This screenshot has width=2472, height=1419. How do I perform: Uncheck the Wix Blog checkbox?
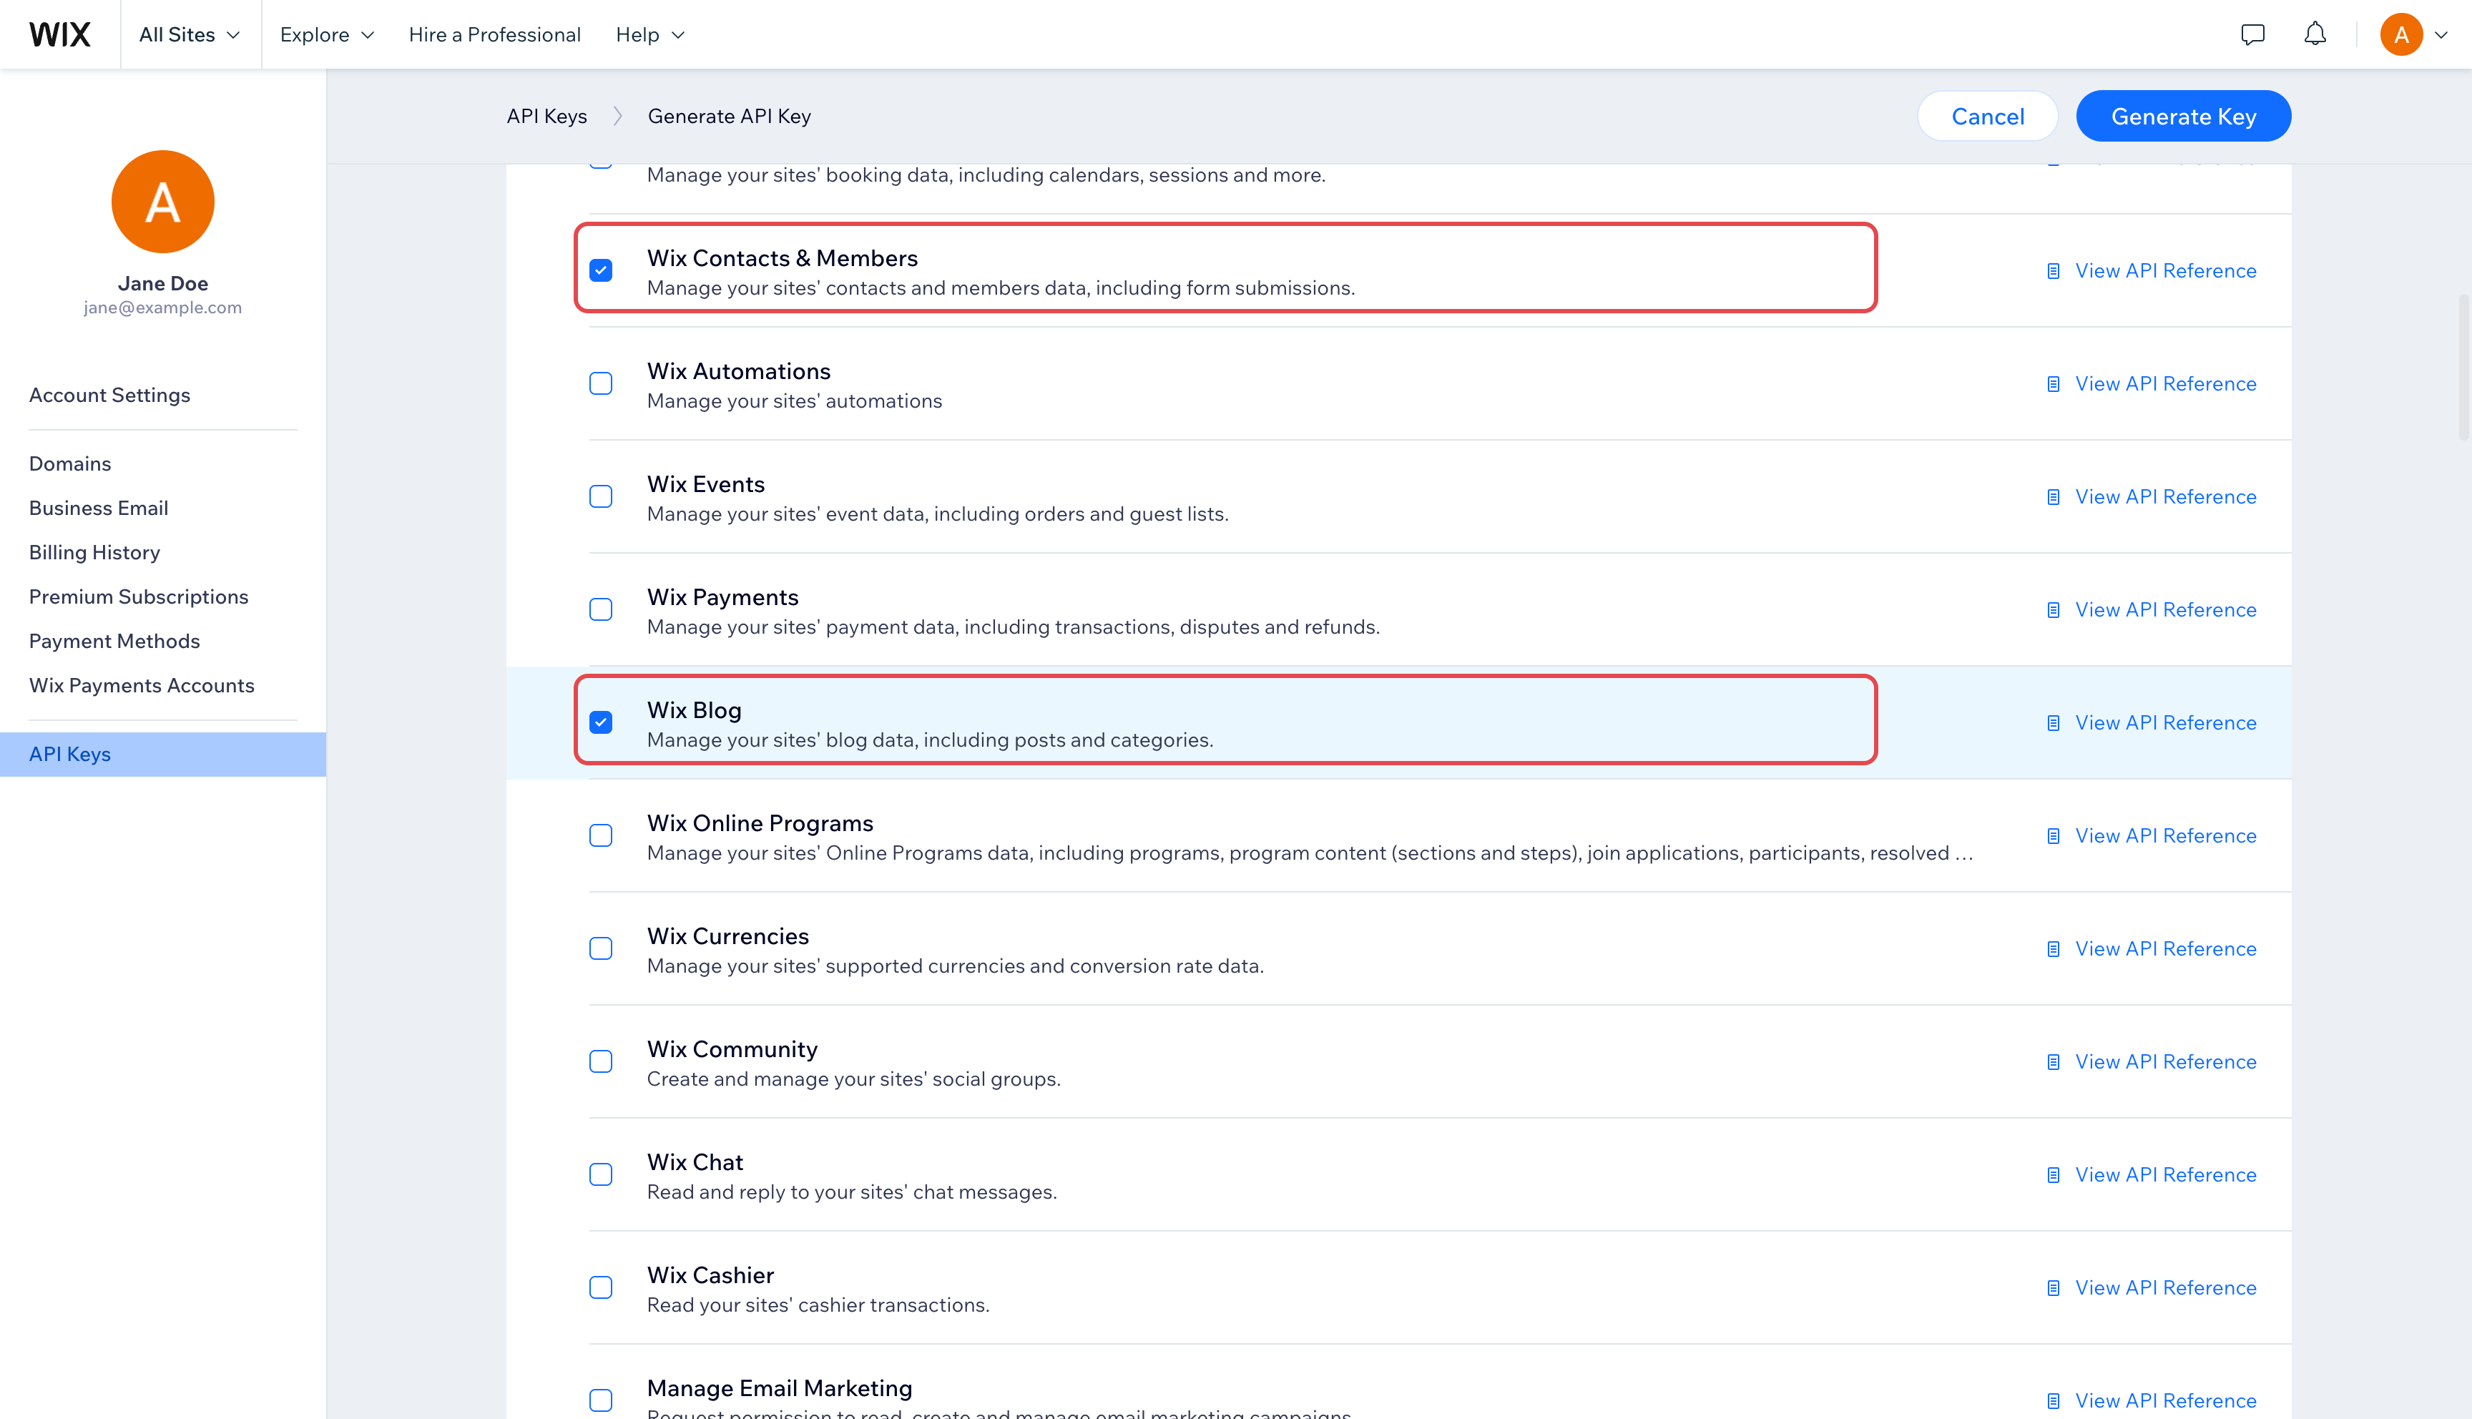pyautogui.click(x=602, y=723)
